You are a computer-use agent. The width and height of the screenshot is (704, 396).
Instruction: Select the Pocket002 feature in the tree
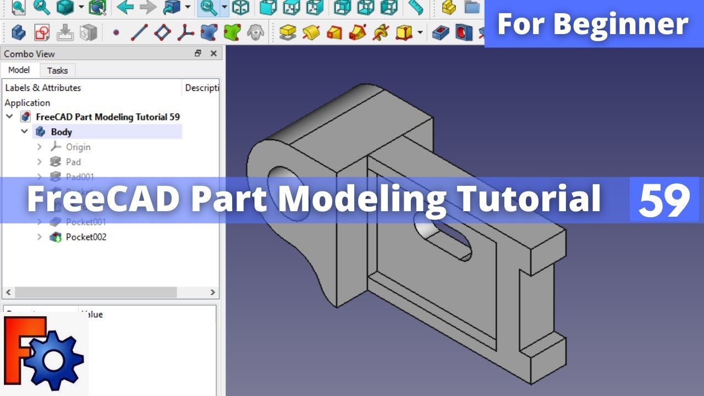tap(86, 237)
